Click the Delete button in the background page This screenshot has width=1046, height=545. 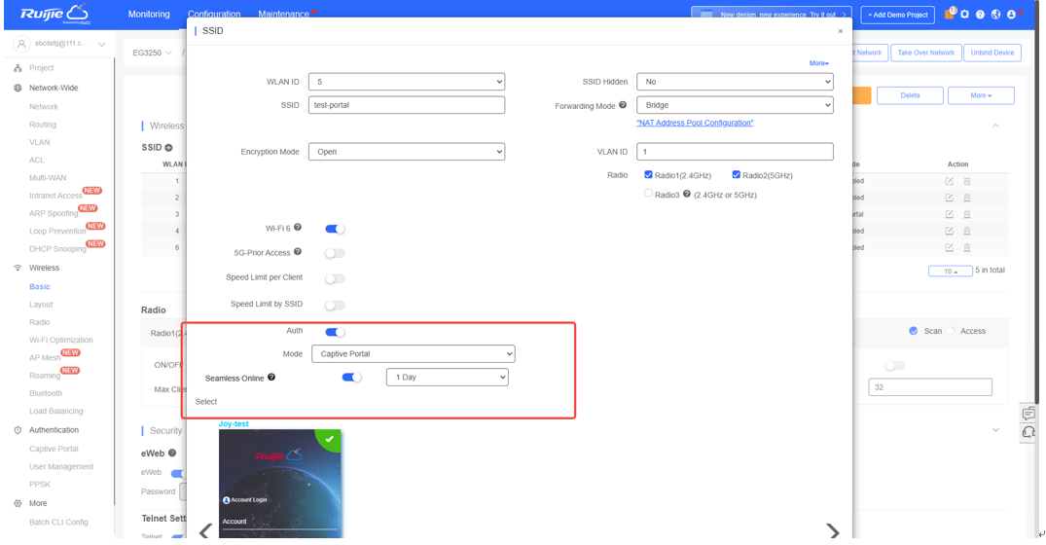(910, 95)
